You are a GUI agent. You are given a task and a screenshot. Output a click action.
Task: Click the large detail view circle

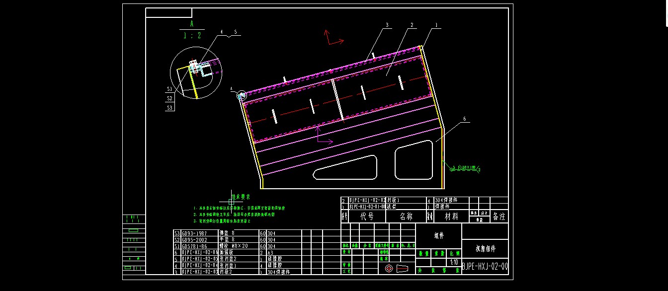pyautogui.click(x=196, y=73)
